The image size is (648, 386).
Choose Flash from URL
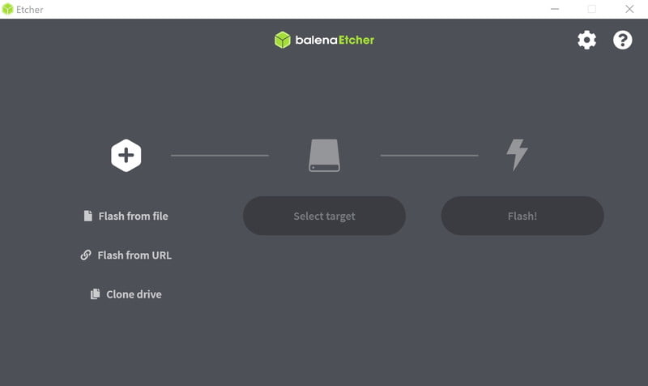point(126,255)
